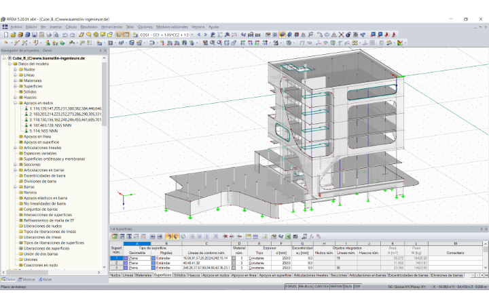Click the red X delete results icon
Viewport: 489px width, 305px height.
click(x=341, y=35)
